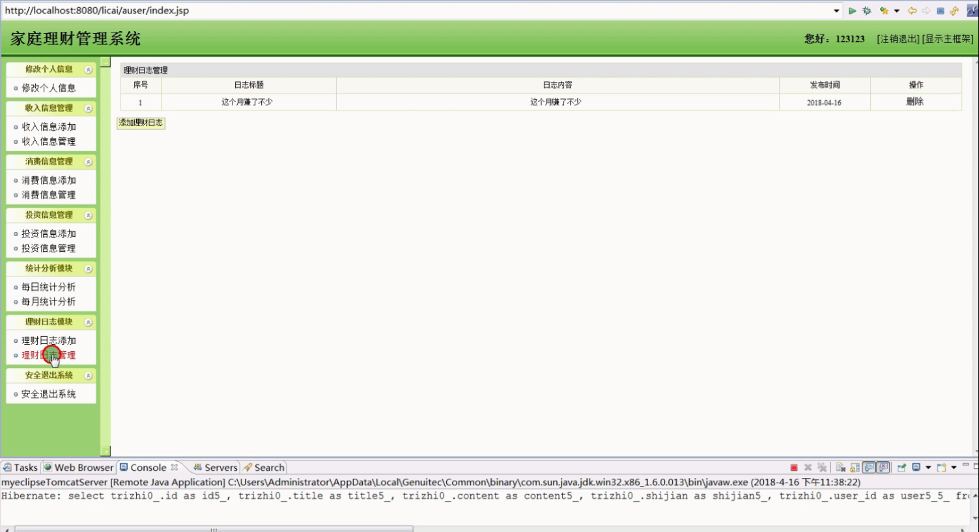This screenshot has width=979, height=532.
Task: Click the 日志标题 column header
Action: [x=249, y=85]
